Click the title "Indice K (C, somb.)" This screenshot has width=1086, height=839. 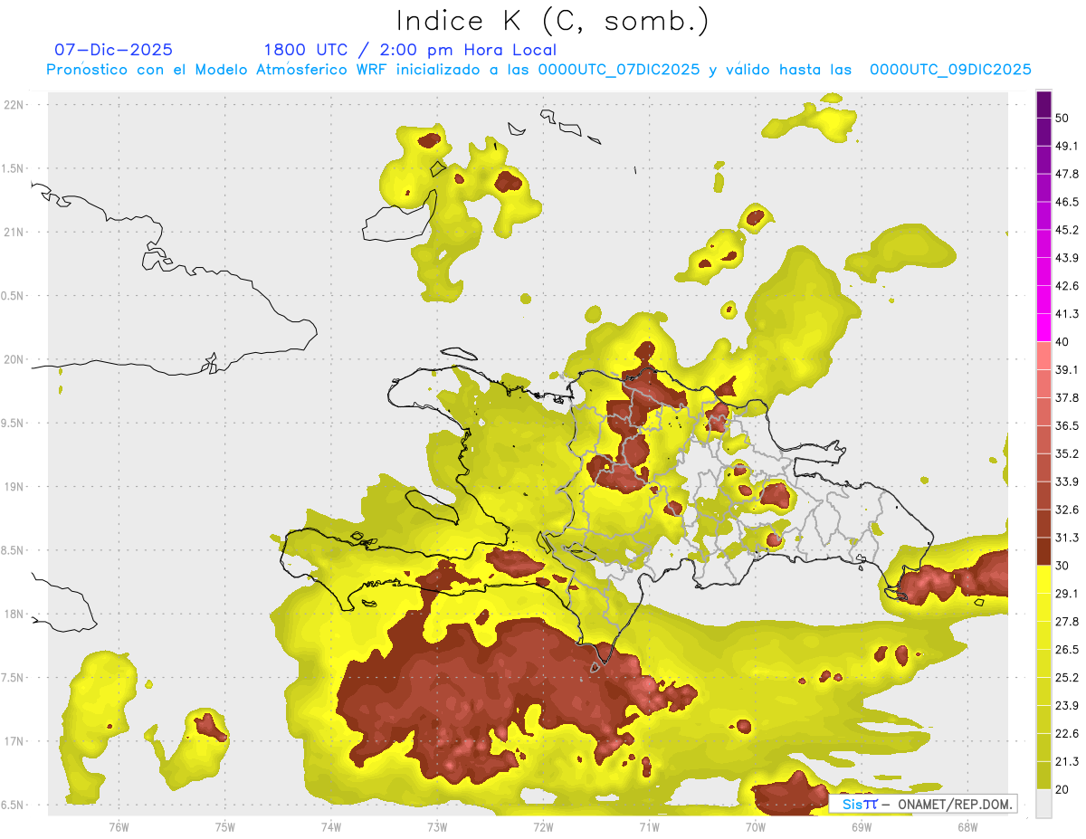click(553, 21)
